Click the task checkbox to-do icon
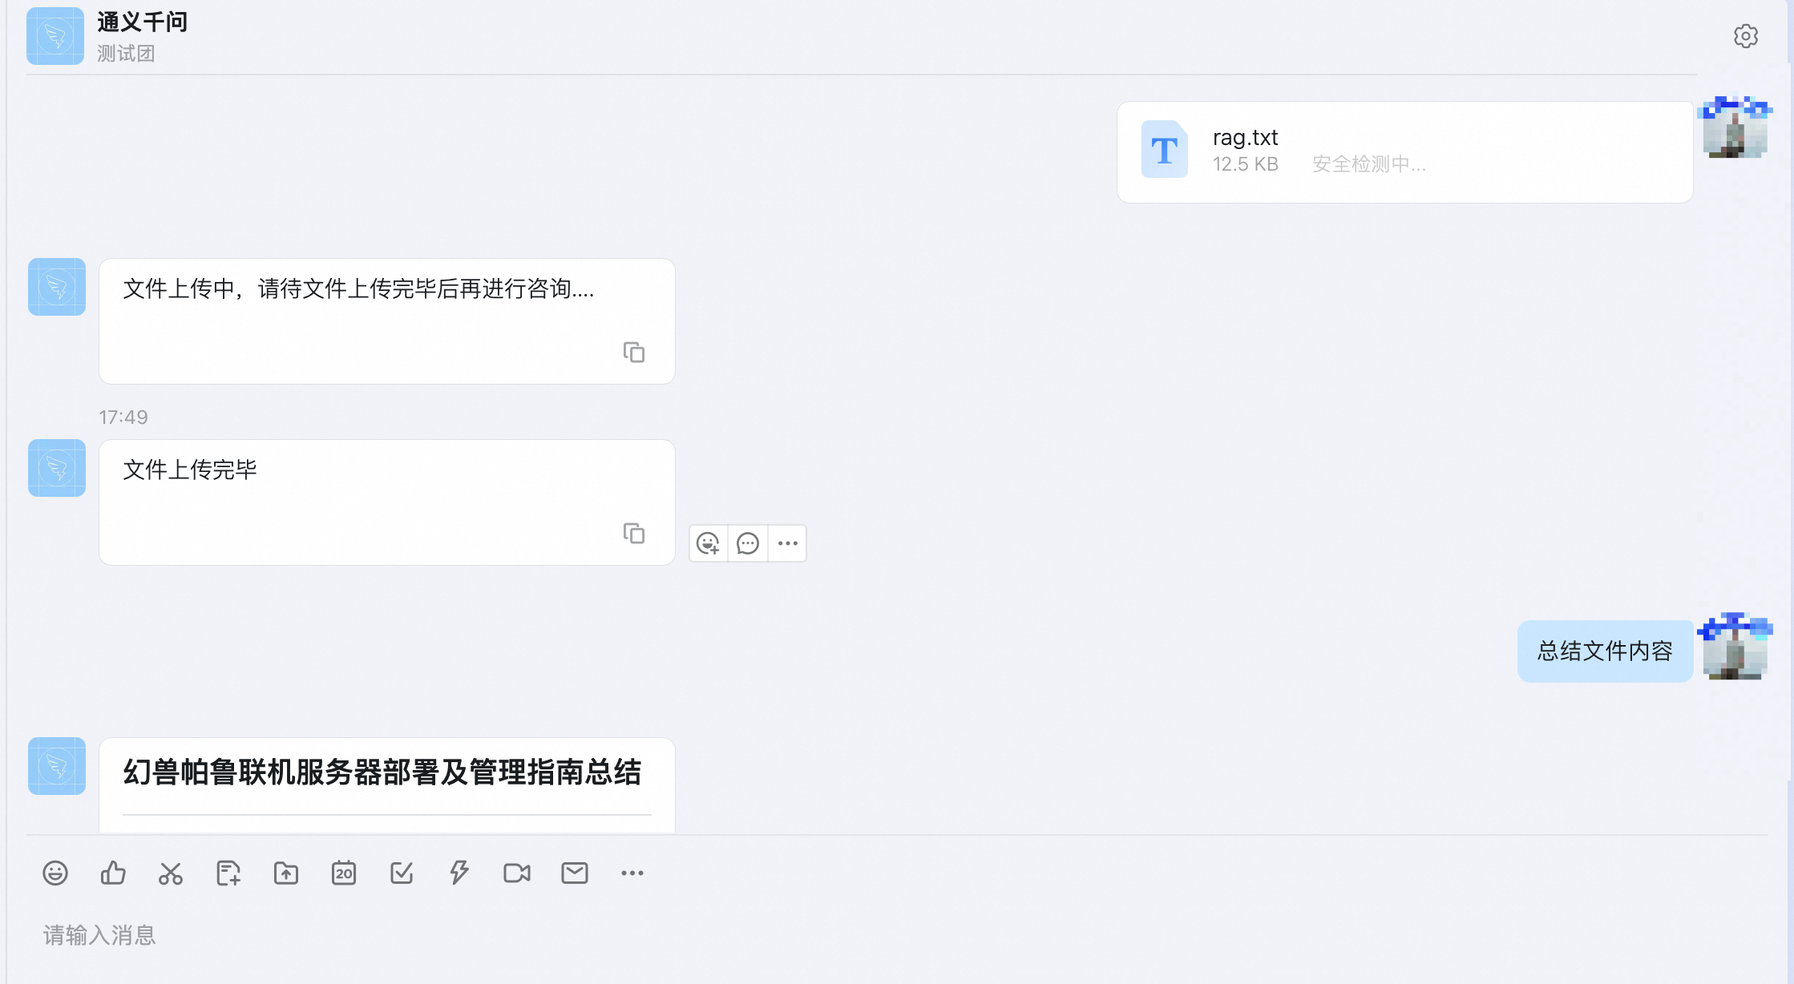 (402, 873)
